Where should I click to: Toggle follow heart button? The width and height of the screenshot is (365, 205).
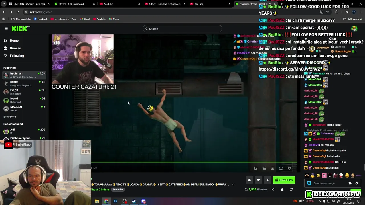(258, 180)
